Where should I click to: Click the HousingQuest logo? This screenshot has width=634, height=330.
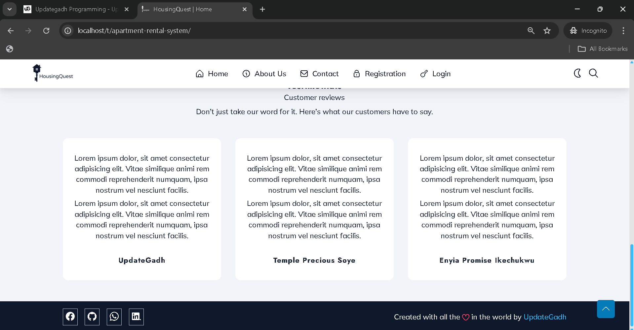[x=52, y=73]
